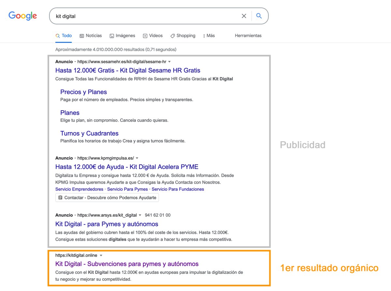Viewport: 391px width, 291px height.
Task: Switch to the Imágenes tab
Action: click(122, 36)
